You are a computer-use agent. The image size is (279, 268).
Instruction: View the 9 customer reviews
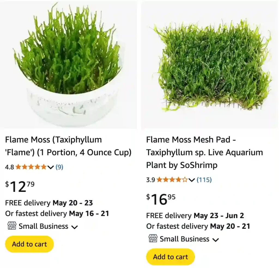pyautogui.click(x=59, y=167)
